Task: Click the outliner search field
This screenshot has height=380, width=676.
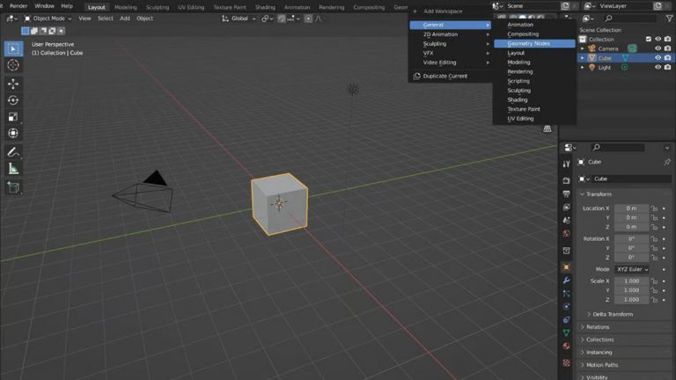Action: pos(630,18)
